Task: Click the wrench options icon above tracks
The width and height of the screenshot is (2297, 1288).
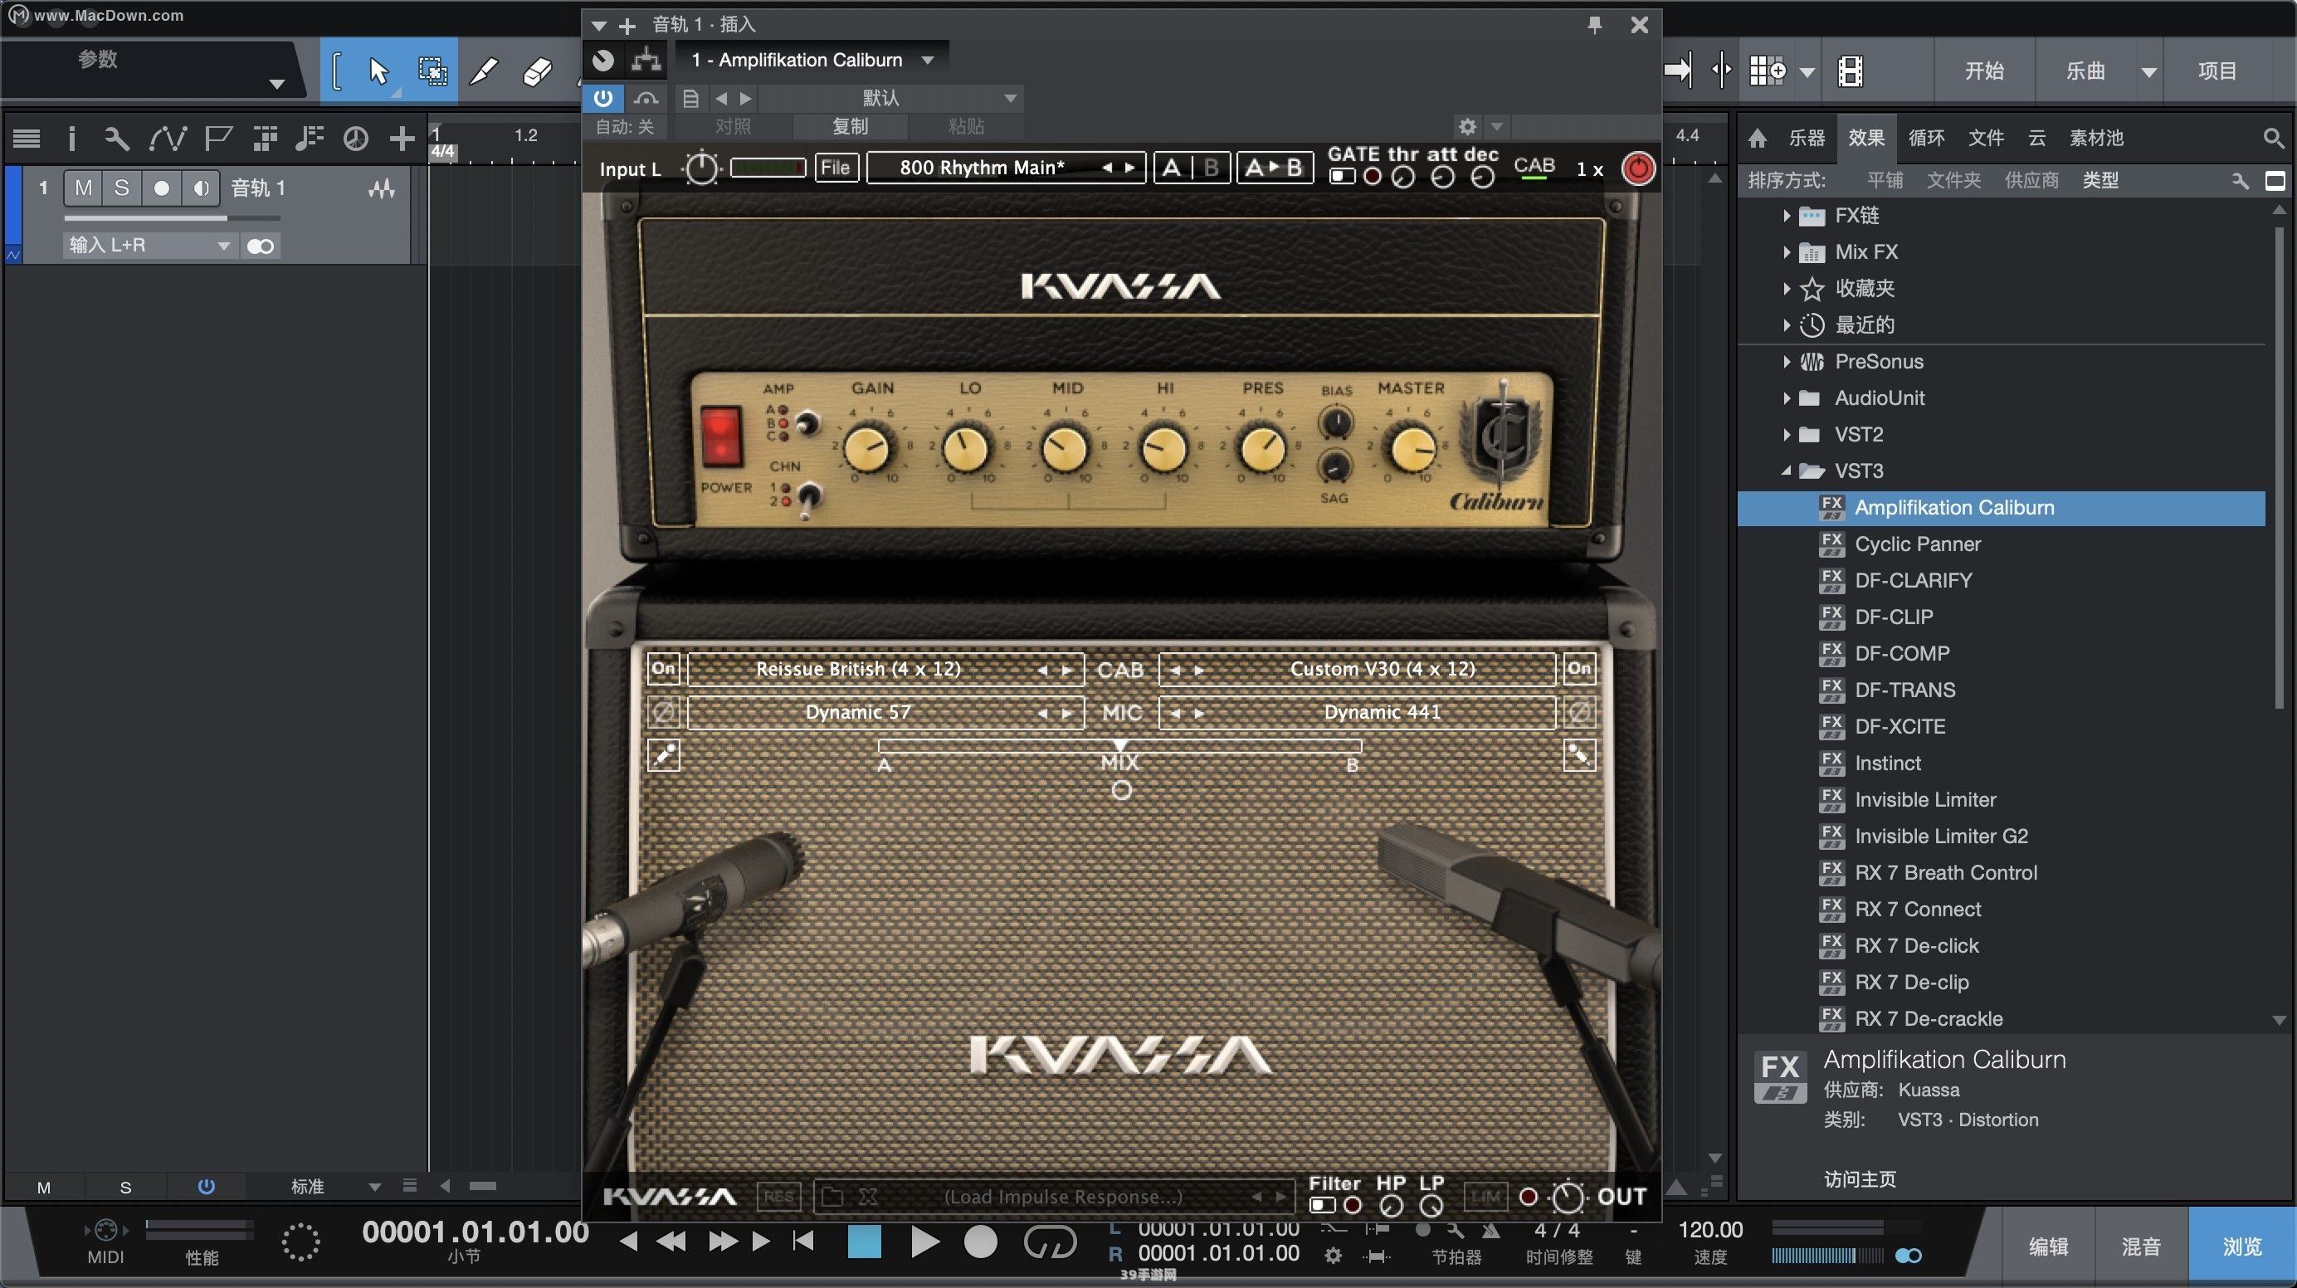Action: 116,139
